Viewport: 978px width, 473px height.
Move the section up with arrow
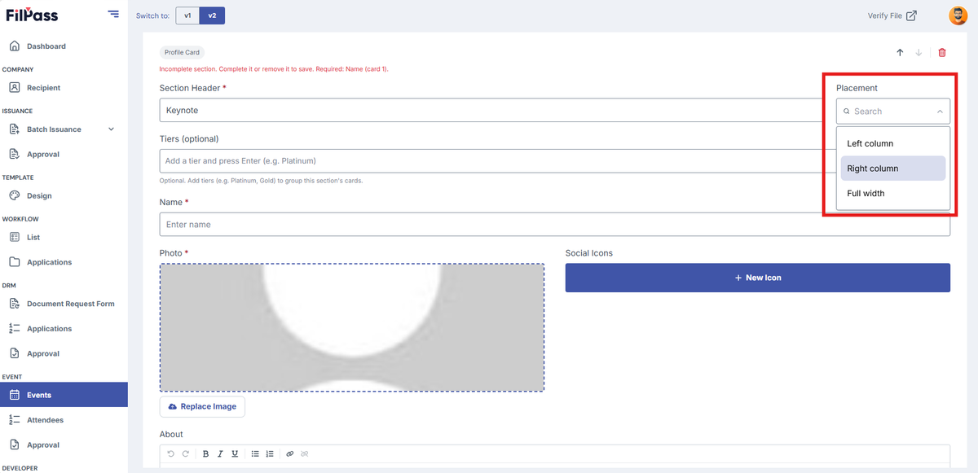pyautogui.click(x=900, y=52)
